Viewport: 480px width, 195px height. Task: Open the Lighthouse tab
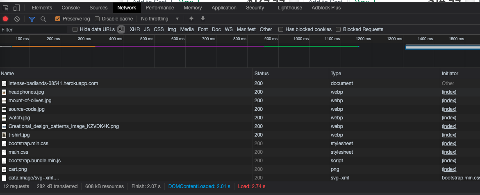pyautogui.click(x=289, y=8)
